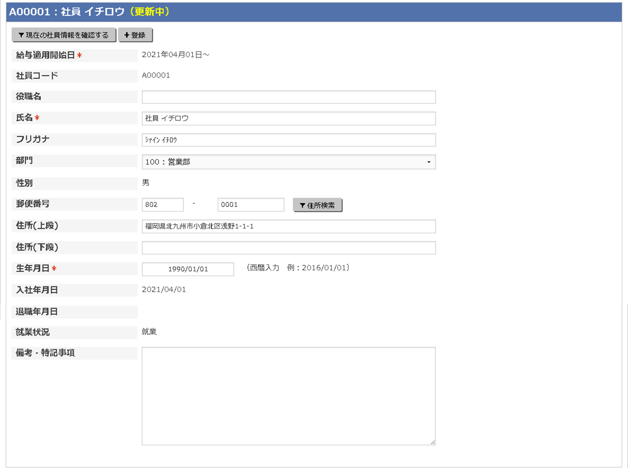
Task: Select the postal code field containing 0001
Action: (x=251, y=205)
